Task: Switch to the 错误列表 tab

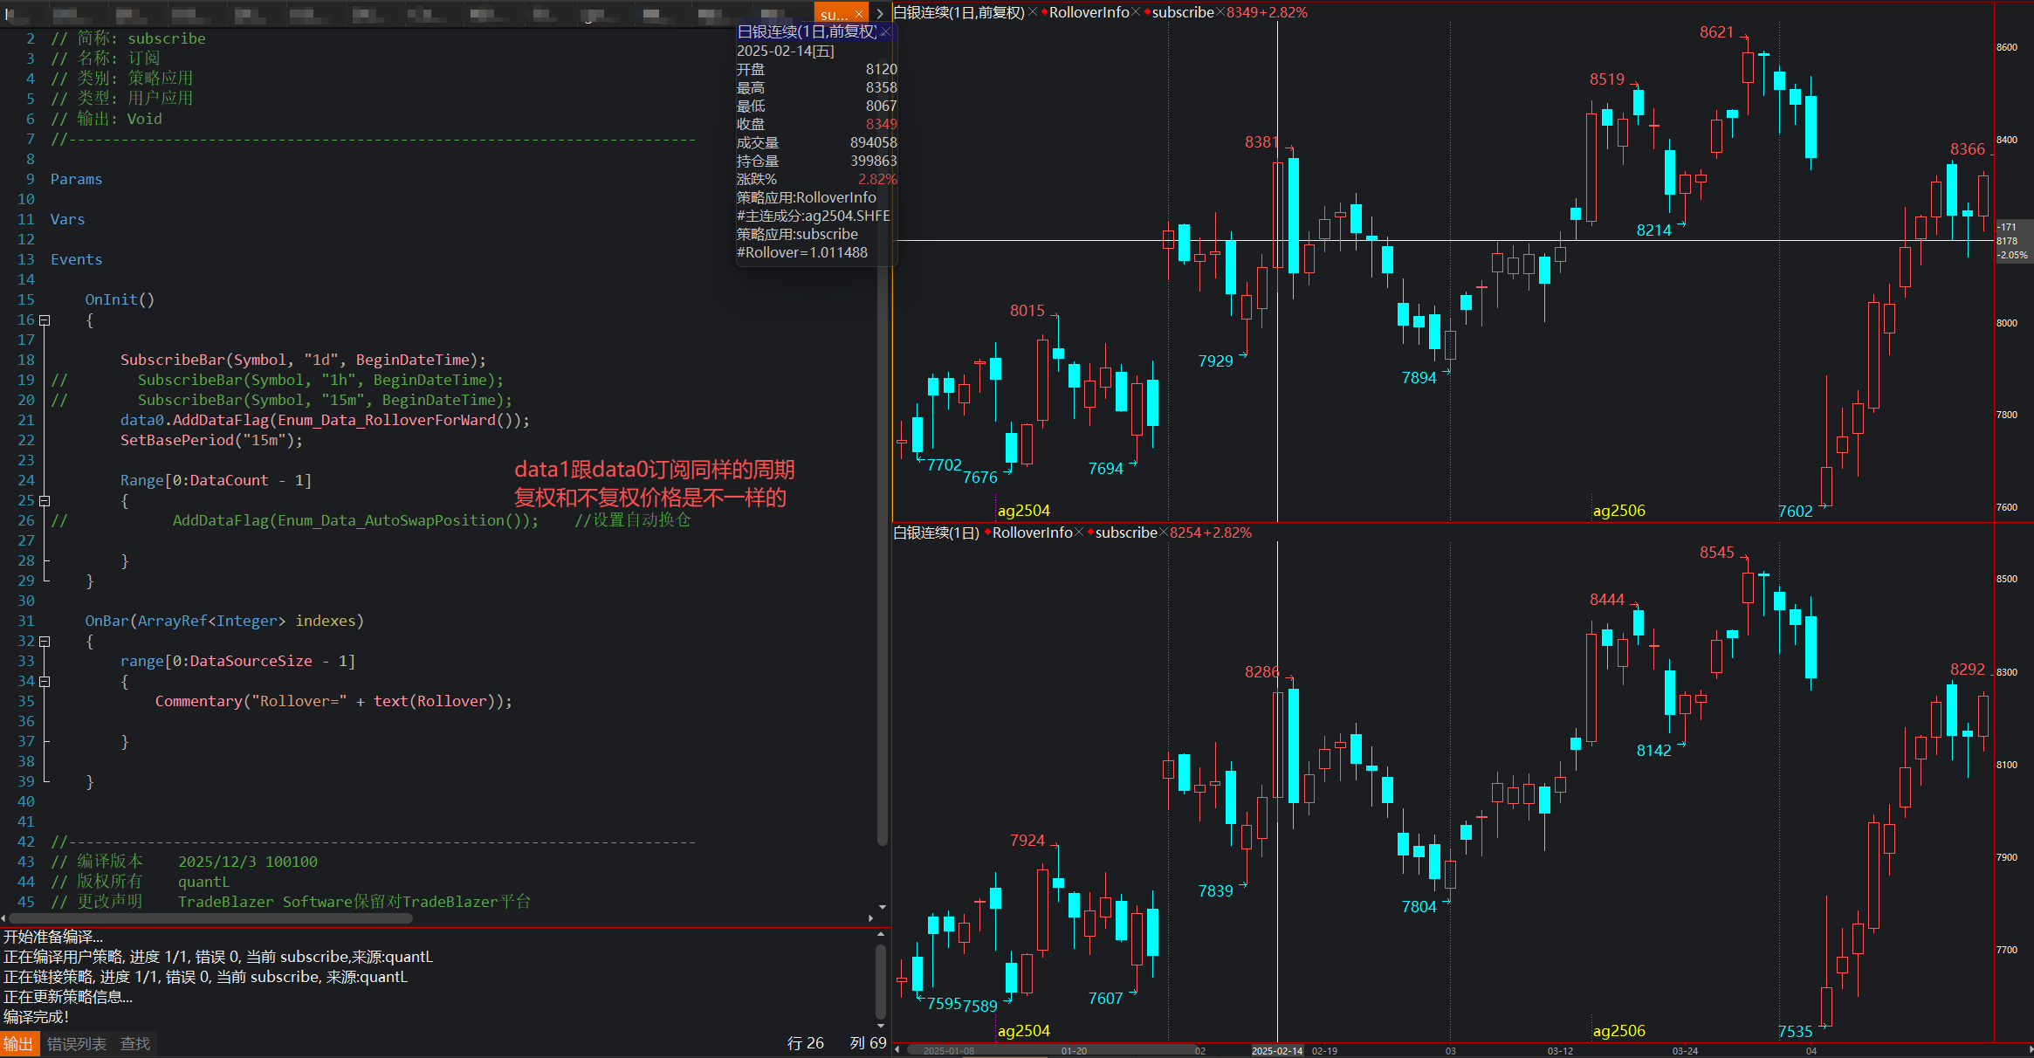Action: pyautogui.click(x=77, y=1044)
